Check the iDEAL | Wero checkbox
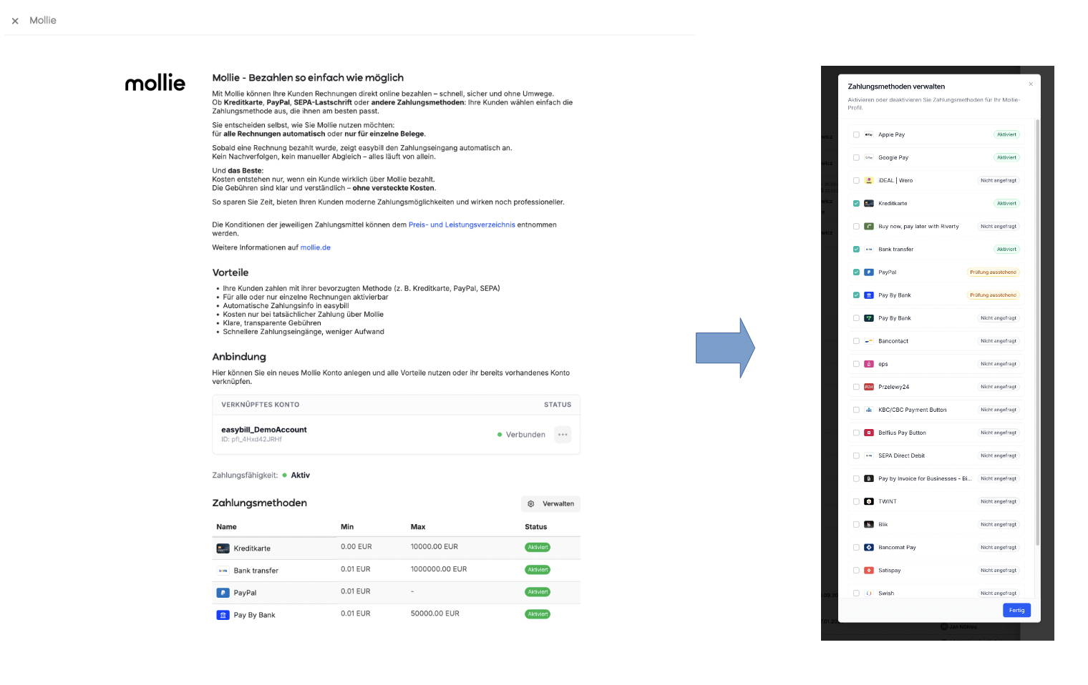The image size is (1088, 685). [x=856, y=180]
